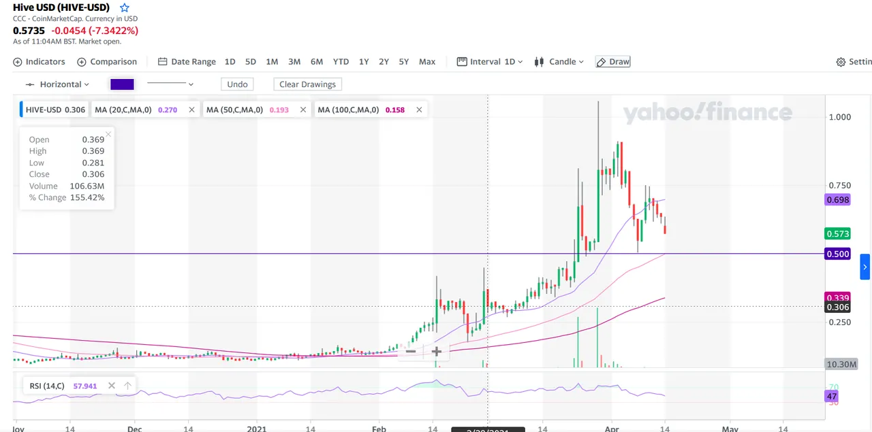The width and height of the screenshot is (872, 432).
Task: Select the 1Y range
Action: click(x=364, y=62)
